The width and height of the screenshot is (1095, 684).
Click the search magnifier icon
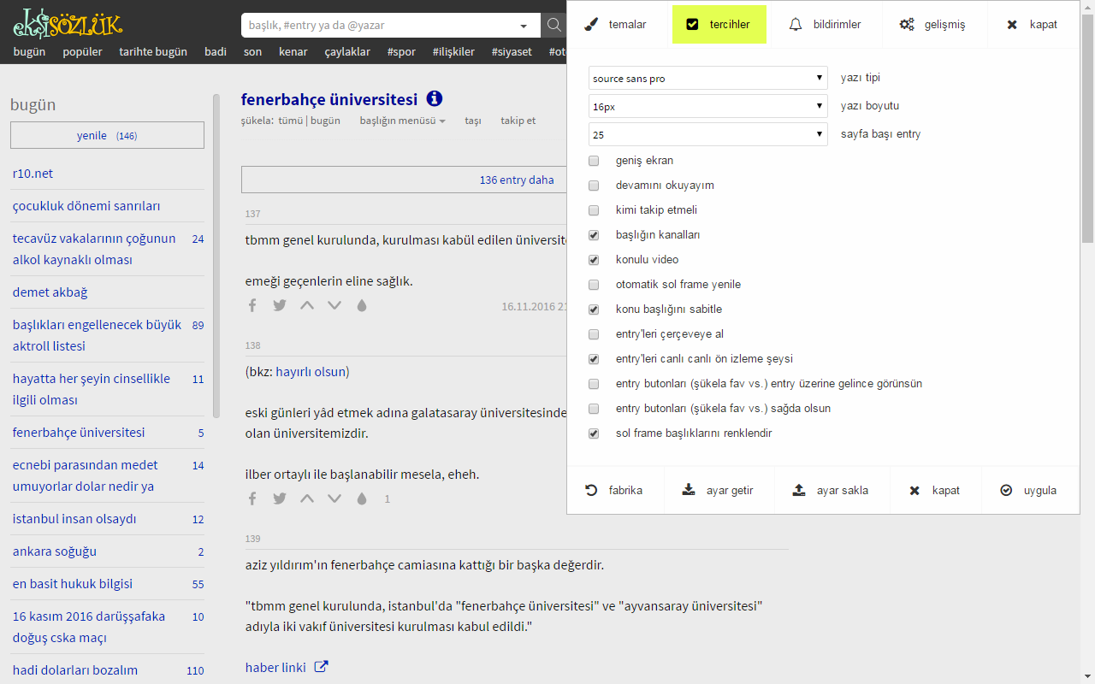point(553,26)
